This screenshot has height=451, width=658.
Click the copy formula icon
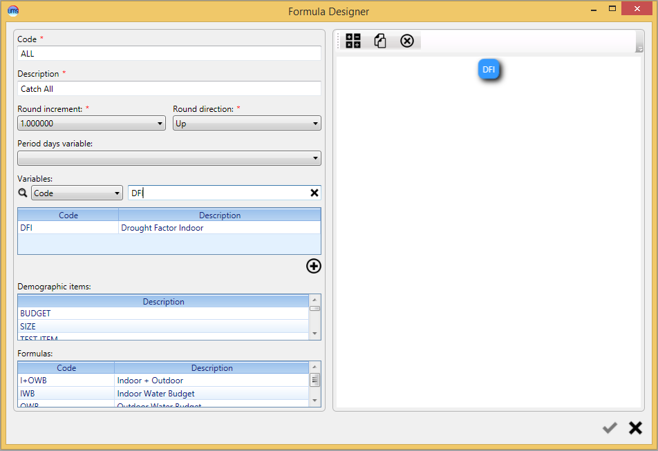coord(380,41)
